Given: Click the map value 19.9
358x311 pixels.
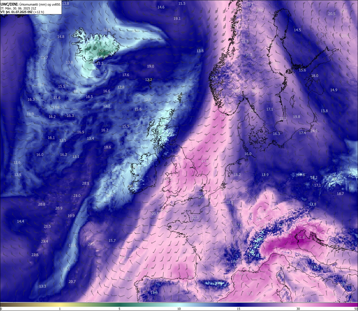Looking at the screenshot, I should click(71, 216).
